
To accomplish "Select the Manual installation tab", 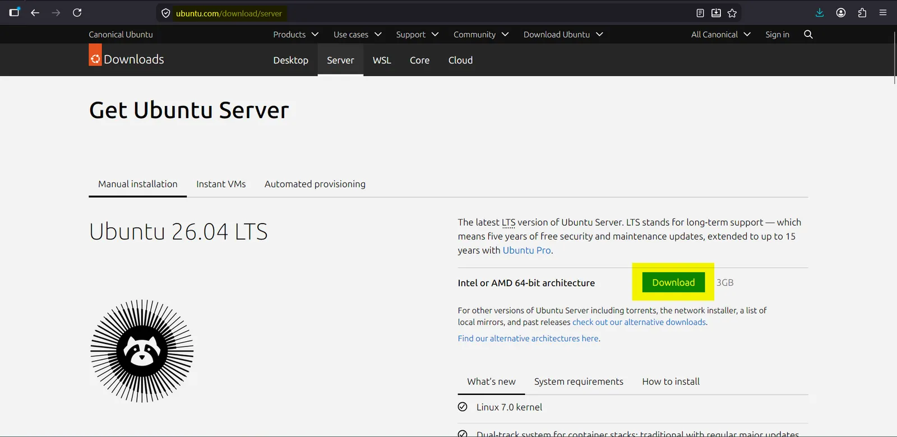I will pos(137,184).
